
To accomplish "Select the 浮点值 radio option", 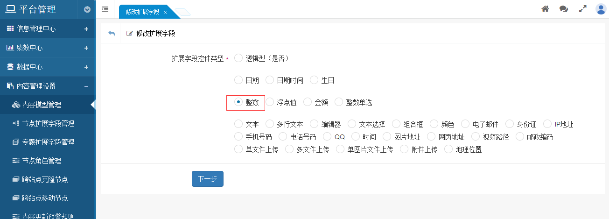I will tap(269, 102).
